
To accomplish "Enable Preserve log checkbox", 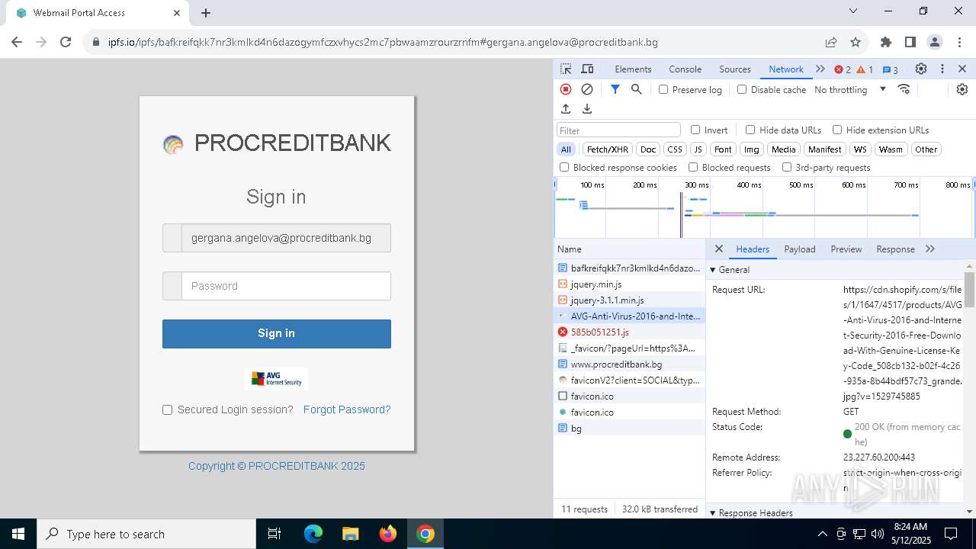I will [663, 89].
